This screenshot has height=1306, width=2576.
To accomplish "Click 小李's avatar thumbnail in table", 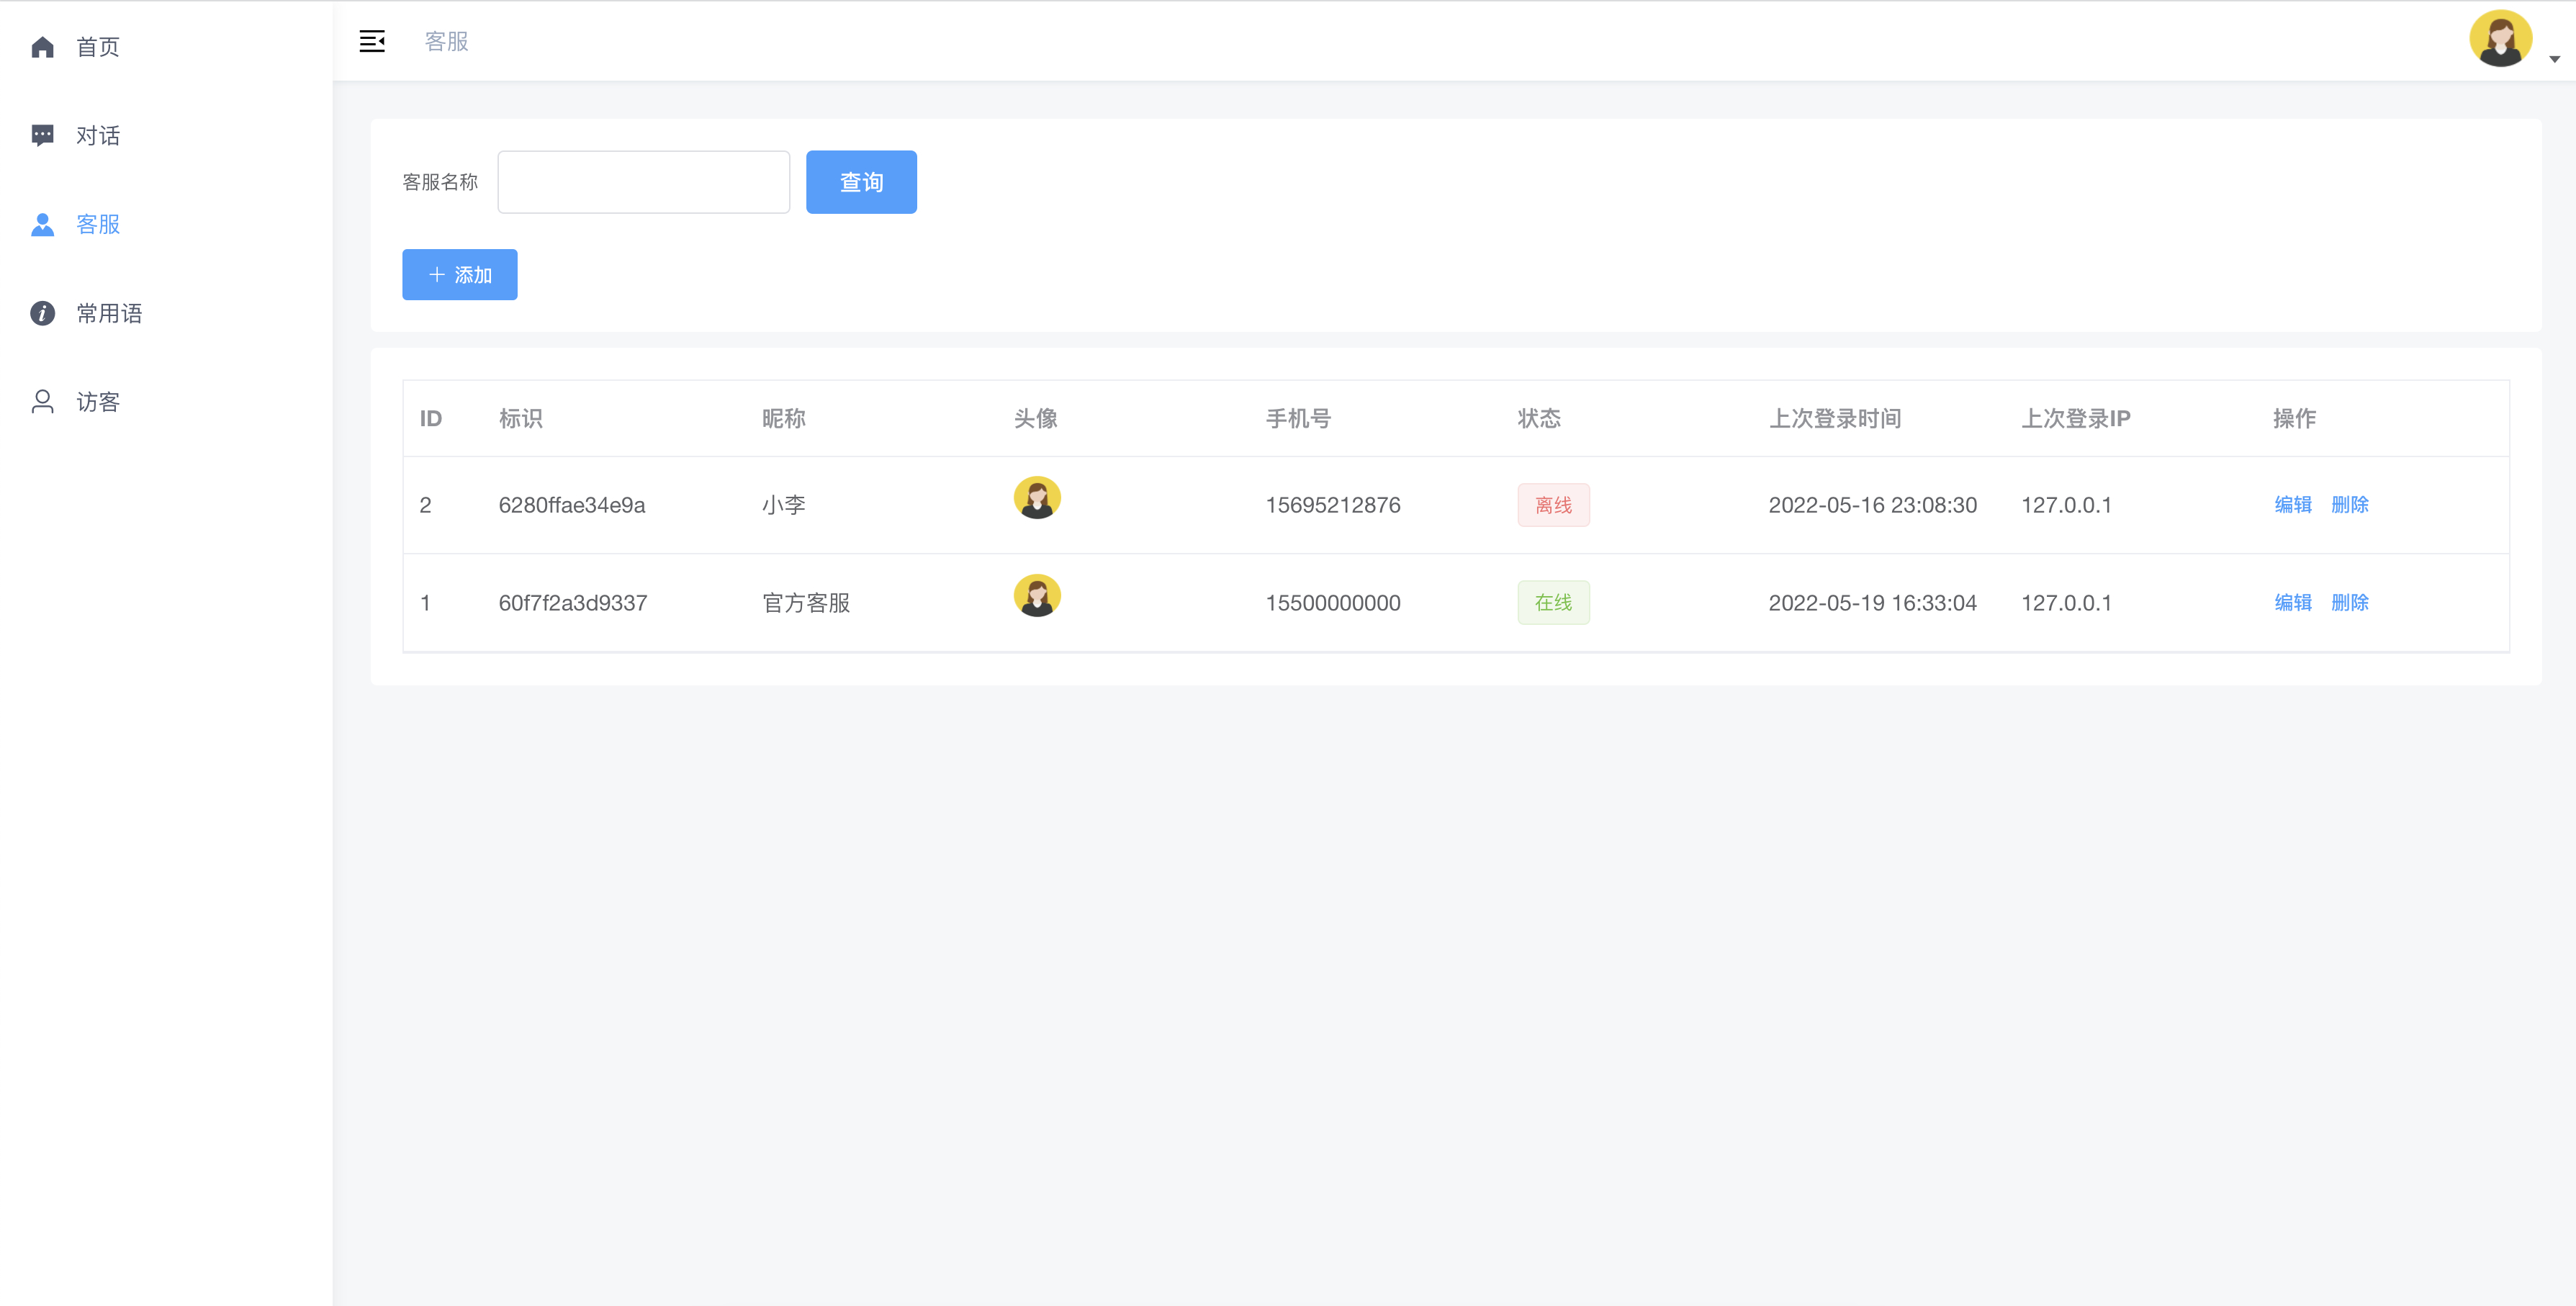I will pyautogui.click(x=1036, y=497).
